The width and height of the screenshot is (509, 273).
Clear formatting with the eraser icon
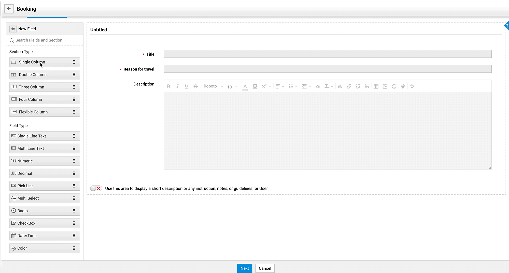[318, 86]
